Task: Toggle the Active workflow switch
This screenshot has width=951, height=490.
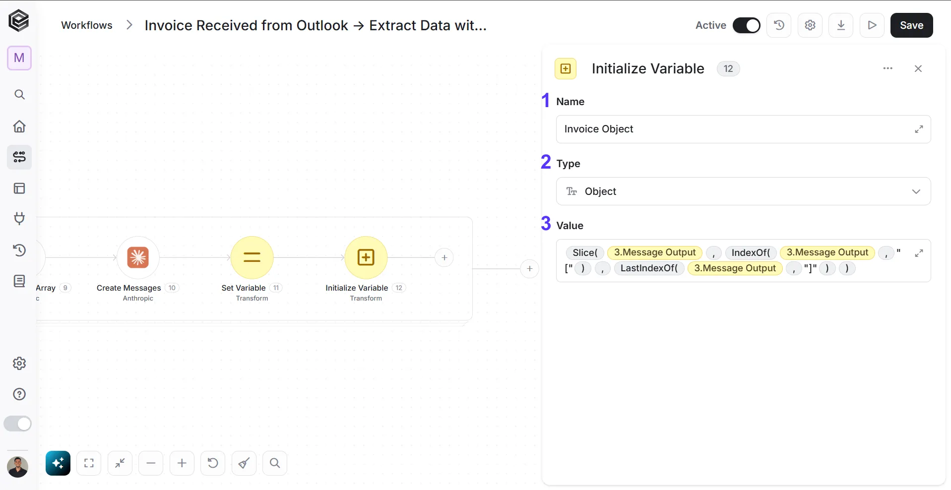Action: pos(747,25)
